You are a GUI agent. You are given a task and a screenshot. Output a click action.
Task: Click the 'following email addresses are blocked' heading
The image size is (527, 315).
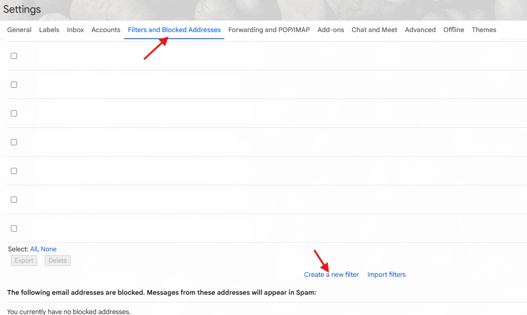tap(162, 292)
